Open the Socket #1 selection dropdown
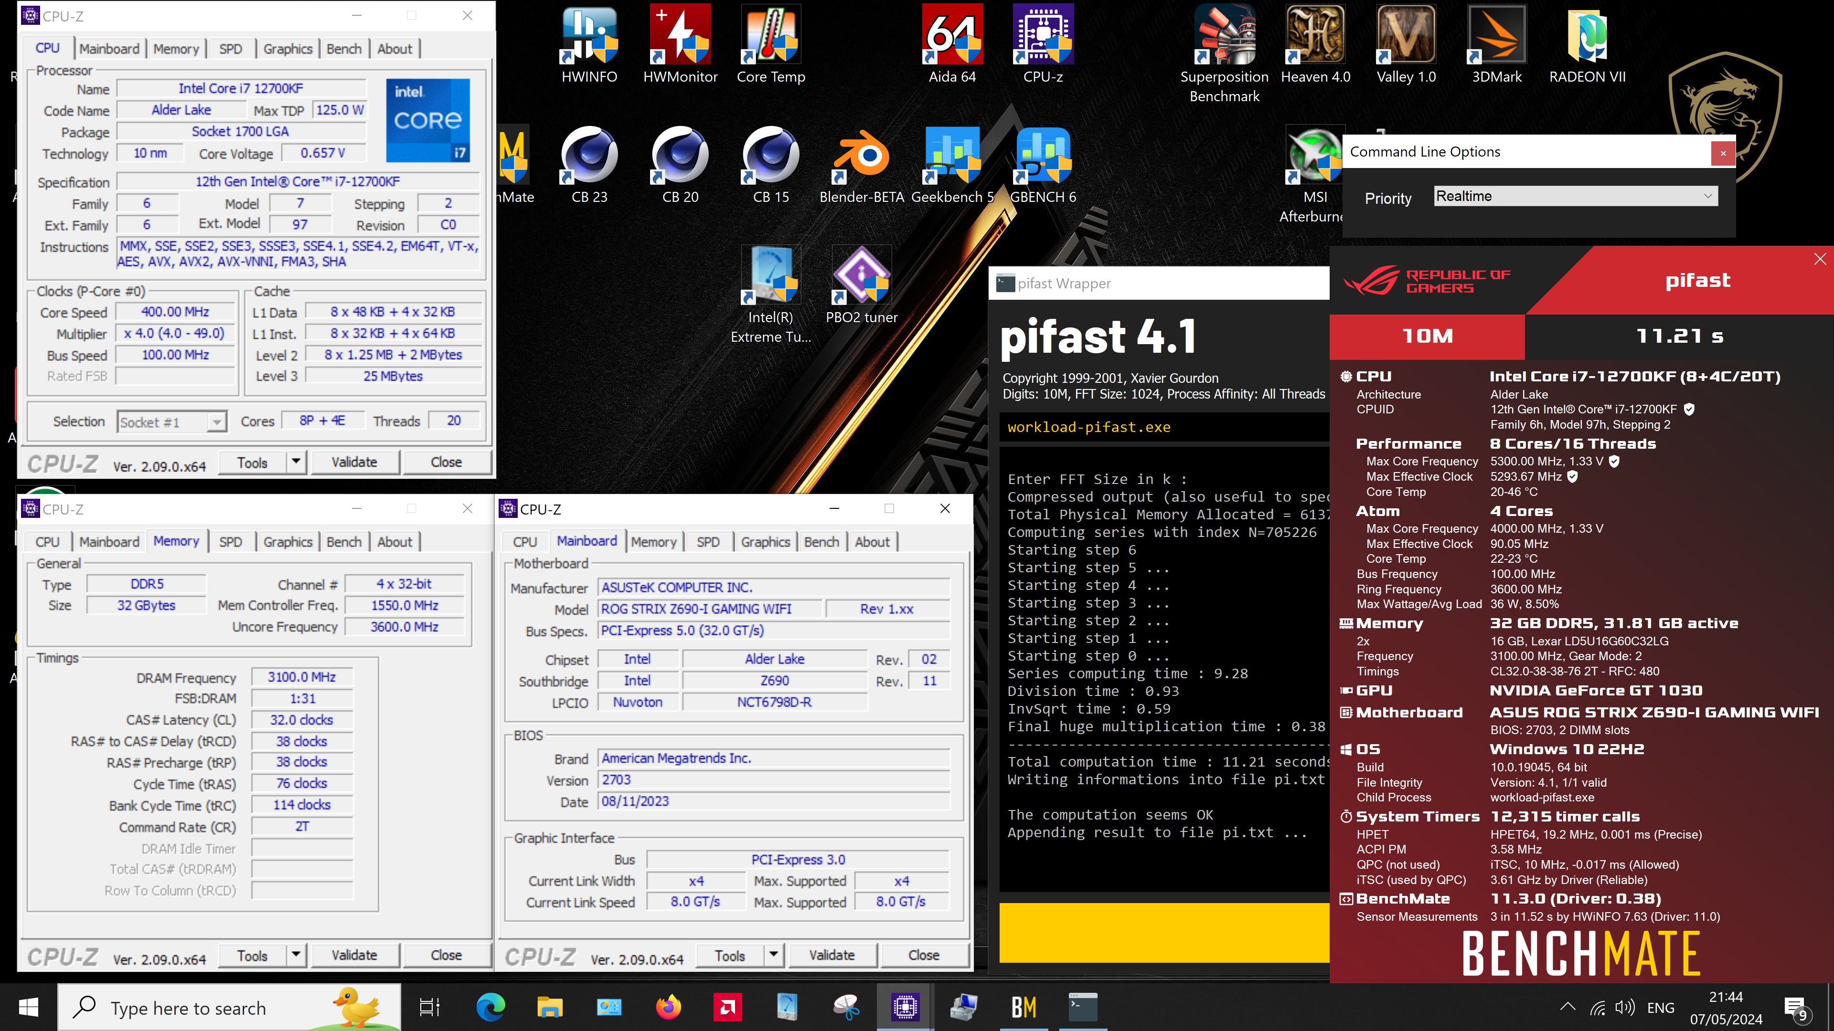Image resolution: width=1834 pixels, height=1031 pixels. click(x=171, y=422)
